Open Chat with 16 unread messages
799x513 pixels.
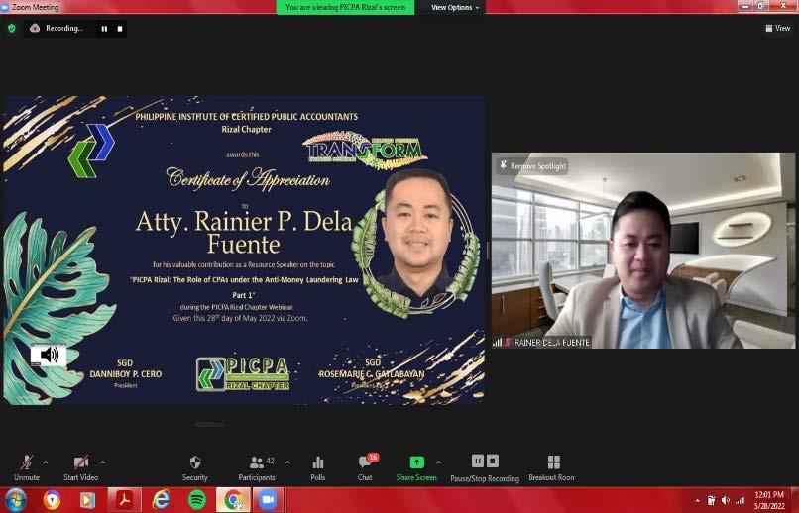[365, 467]
